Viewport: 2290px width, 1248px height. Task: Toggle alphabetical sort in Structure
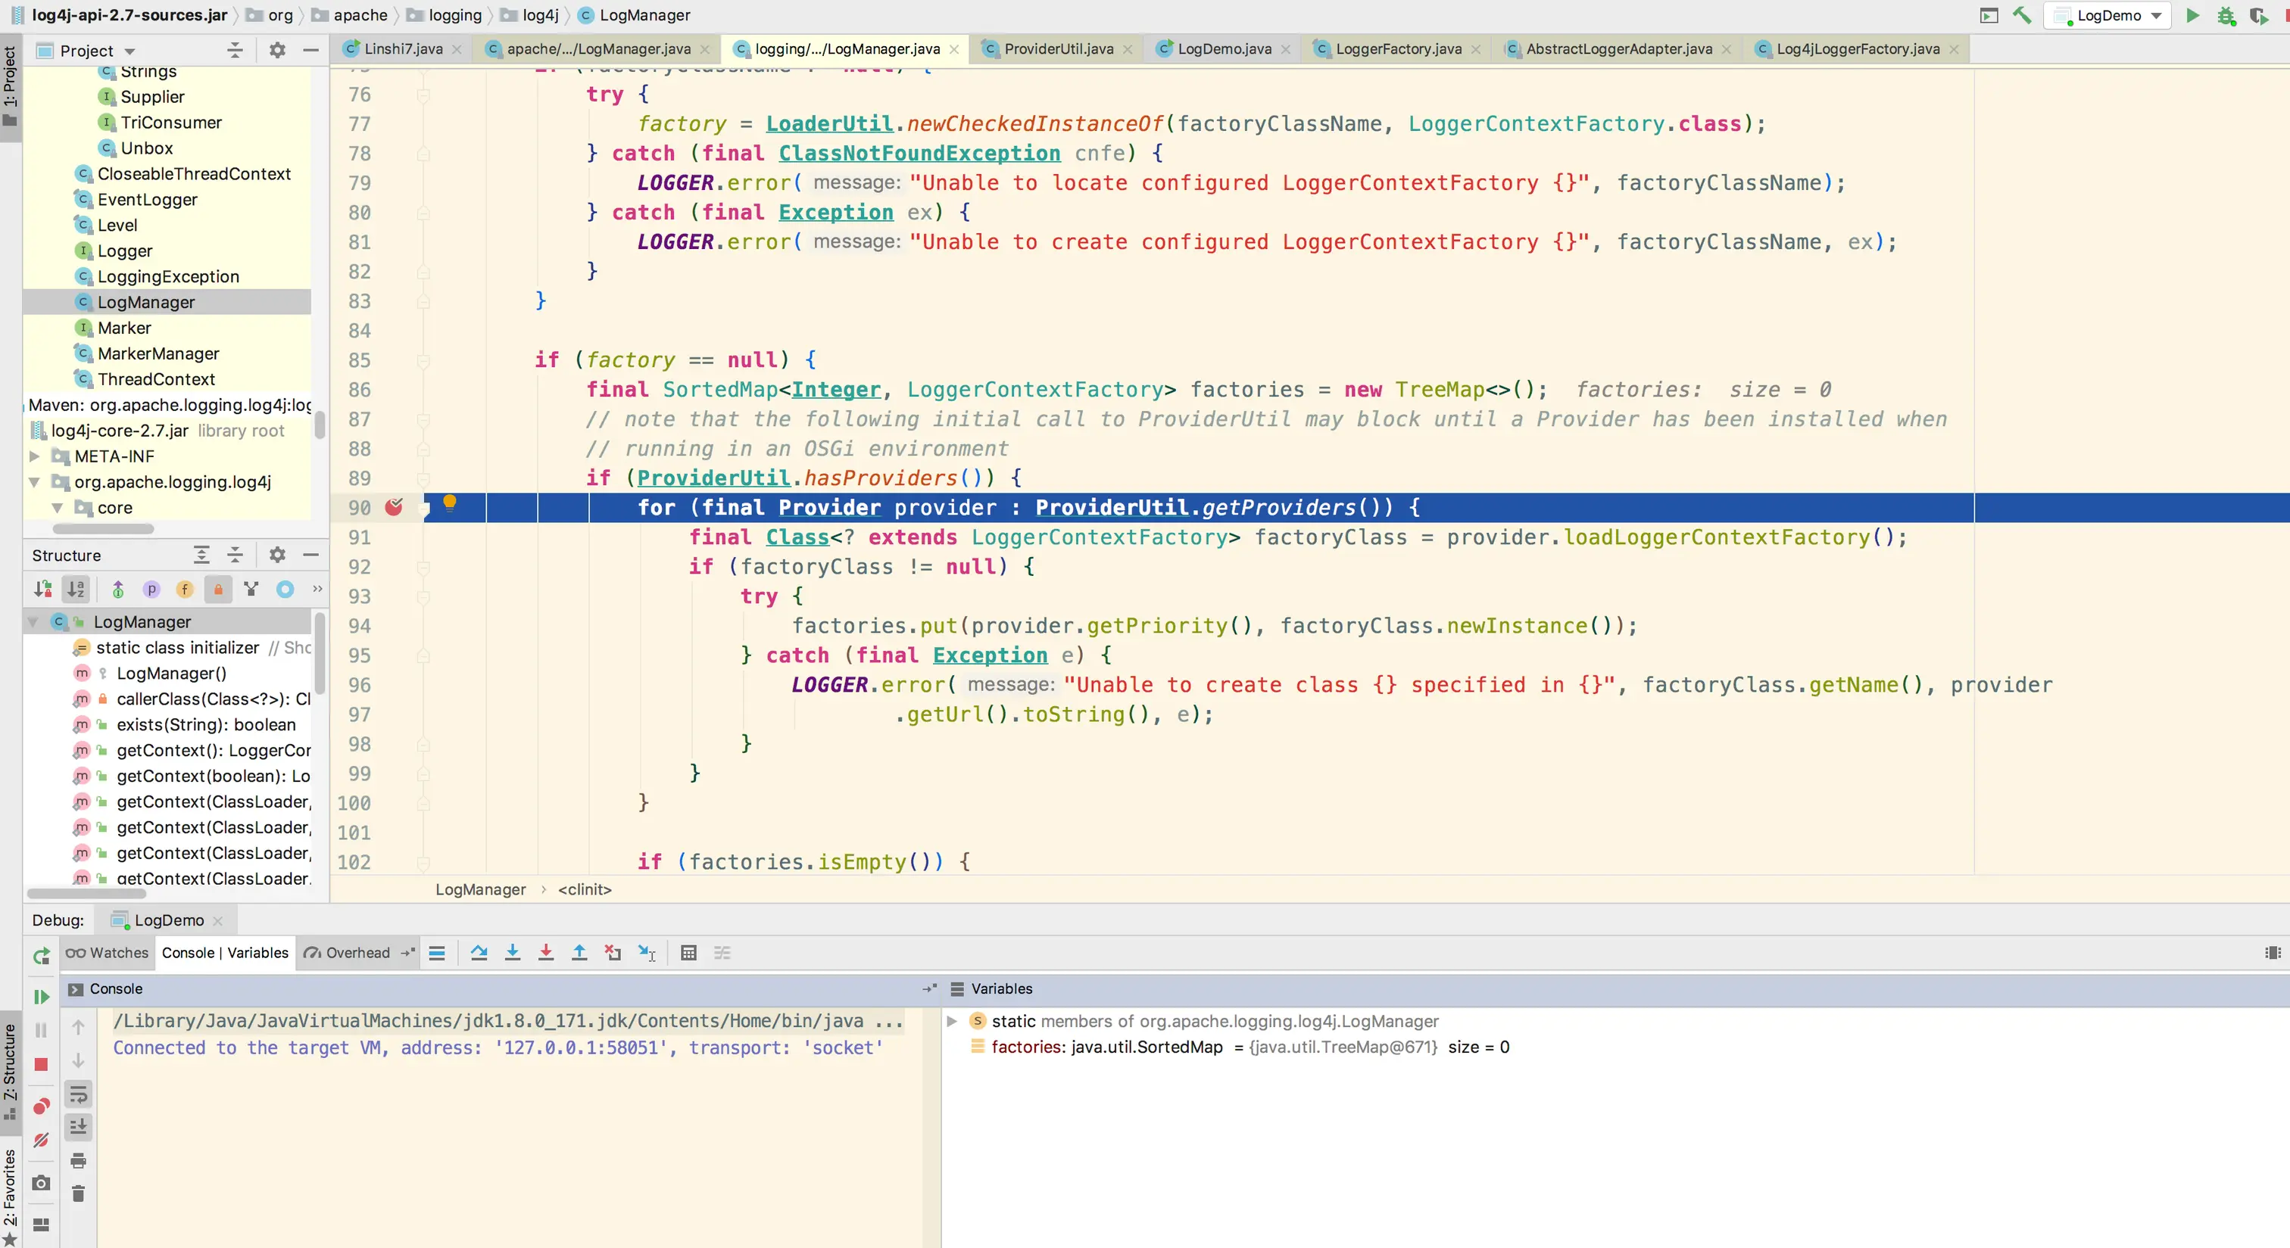tap(76, 589)
